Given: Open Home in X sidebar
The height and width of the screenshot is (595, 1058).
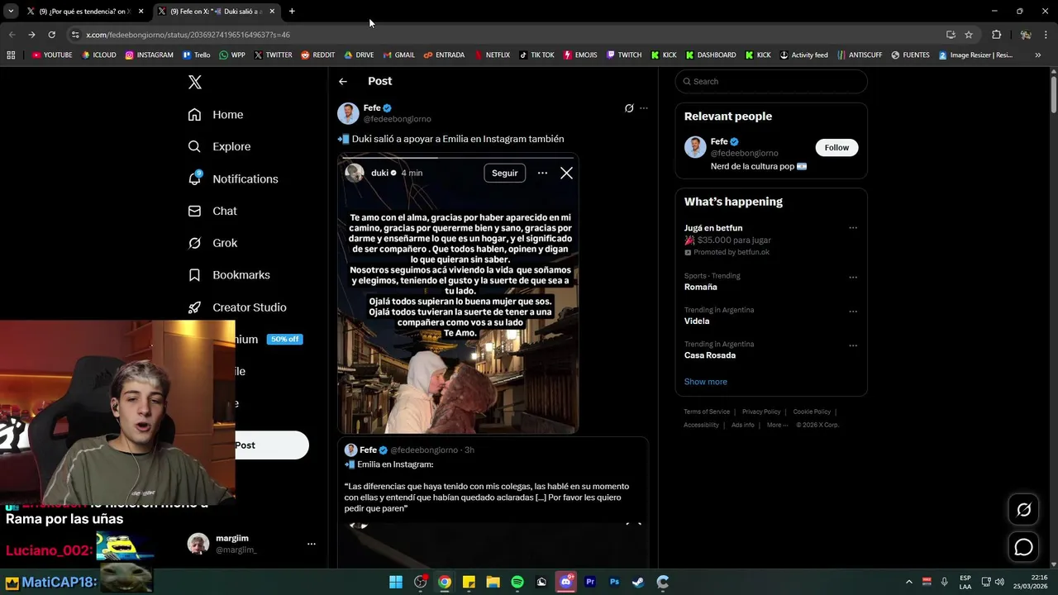Looking at the screenshot, I should point(216,115).
